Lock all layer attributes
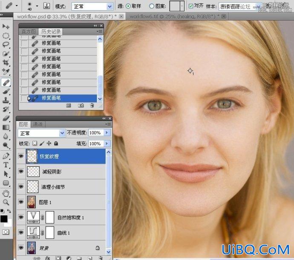The width and height of the screenshot is (294, 260). click(x=56, y=143)
